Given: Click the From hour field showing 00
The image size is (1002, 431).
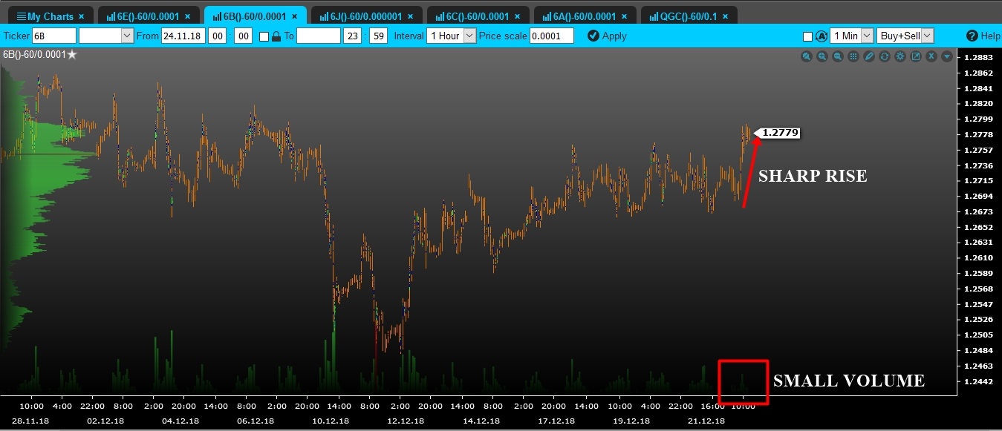Looking at the screenshot, I should (x=217, y=36).
